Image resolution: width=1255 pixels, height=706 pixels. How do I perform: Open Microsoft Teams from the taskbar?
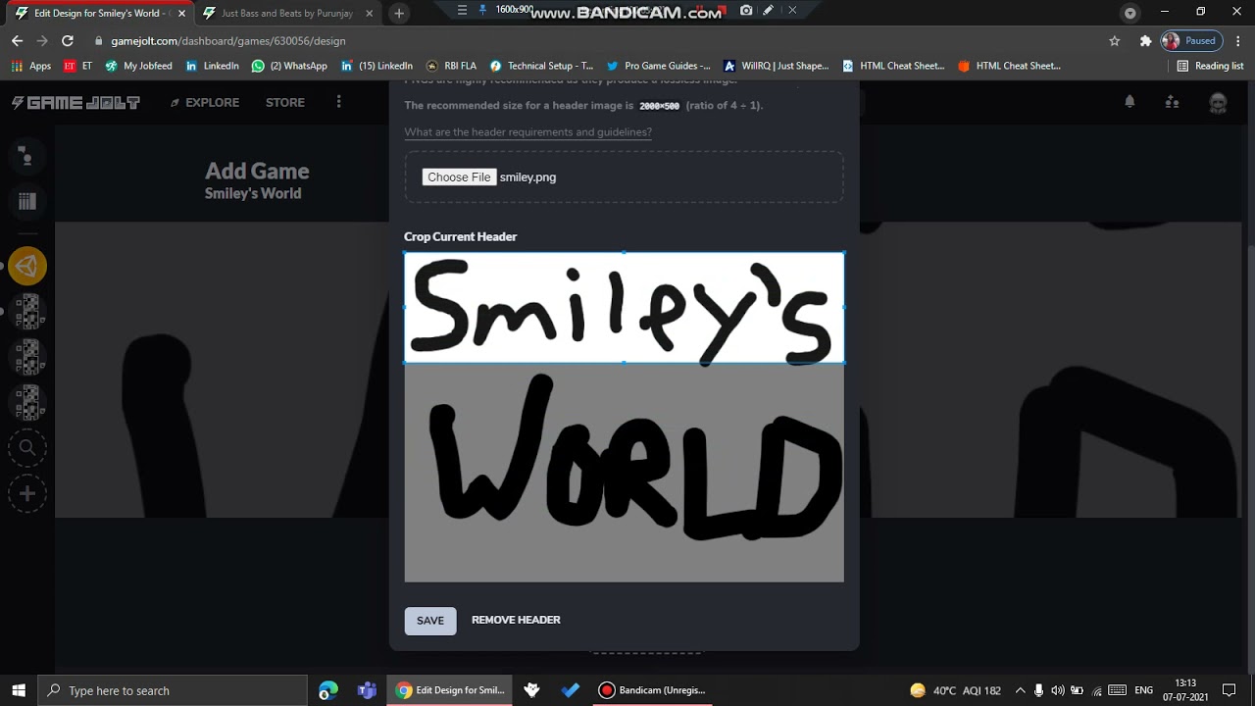click(x=367, y=690)
